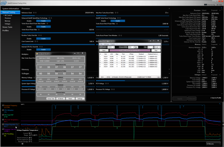Click info icon beside Memory Voltage label
The width and height of the screenshot is (224, 147).
(x=34, y=78)
